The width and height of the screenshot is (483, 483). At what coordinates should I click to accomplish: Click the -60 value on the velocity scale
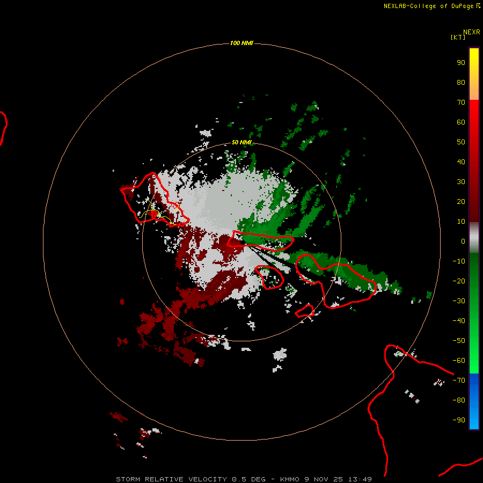(x=459, y=361)
